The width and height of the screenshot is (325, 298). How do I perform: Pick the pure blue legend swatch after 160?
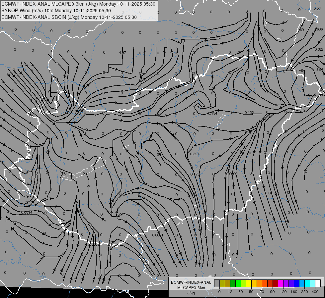tap(297, 283)
